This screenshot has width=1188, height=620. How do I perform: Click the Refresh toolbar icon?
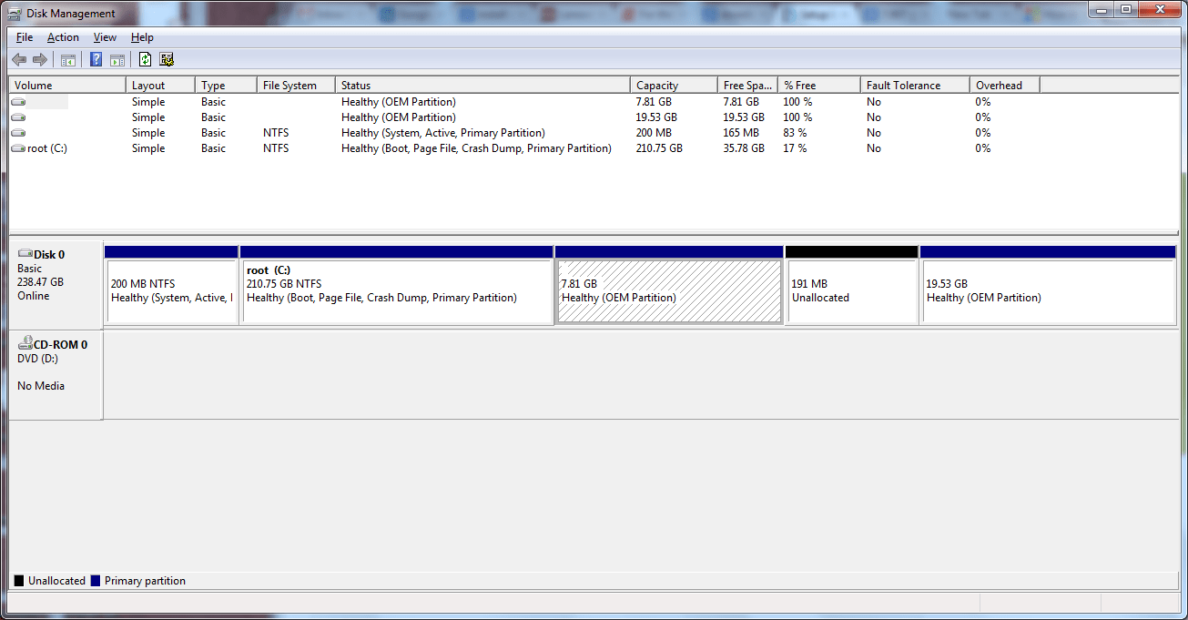(x=145, y=59)
